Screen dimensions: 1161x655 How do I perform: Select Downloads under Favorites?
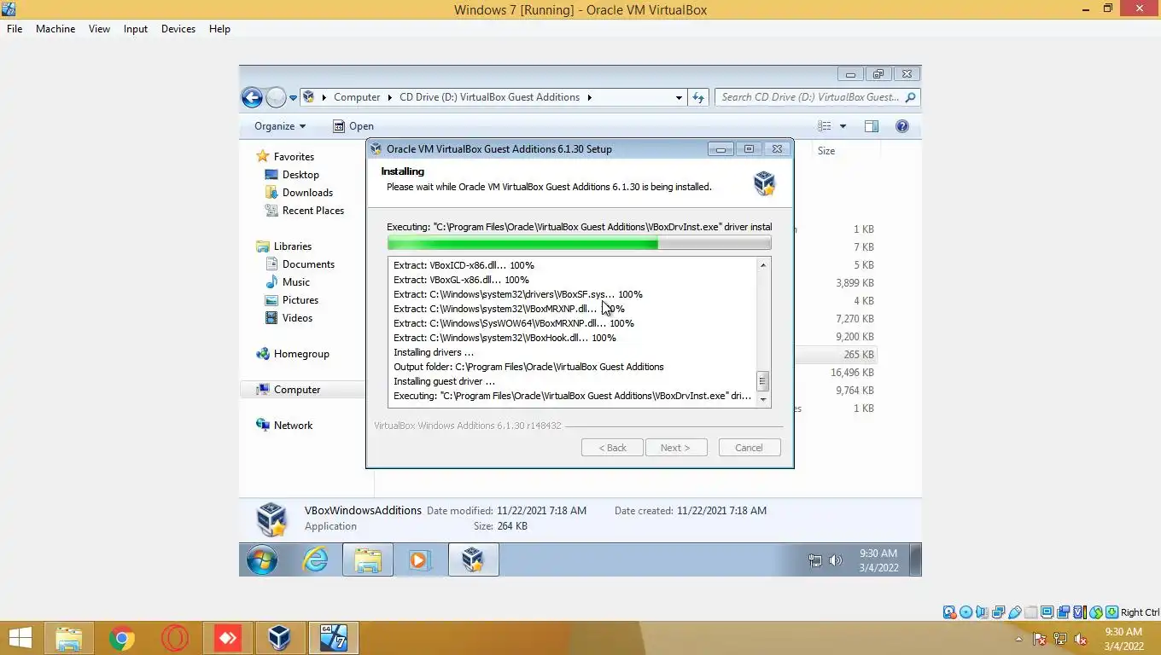[307, 193]
